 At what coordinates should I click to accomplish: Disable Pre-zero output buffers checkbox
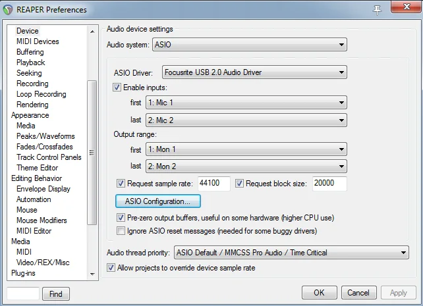121,217
